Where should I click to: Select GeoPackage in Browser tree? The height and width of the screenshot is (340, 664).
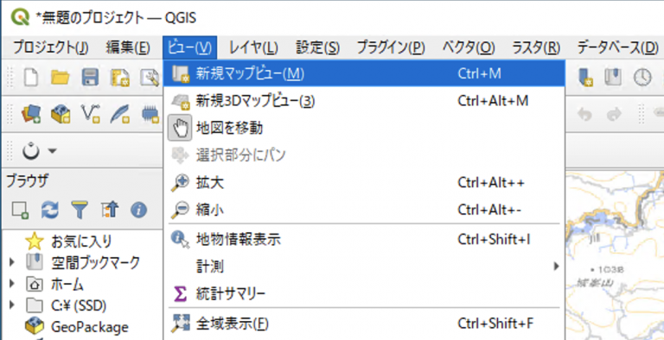tap(89, 326)
